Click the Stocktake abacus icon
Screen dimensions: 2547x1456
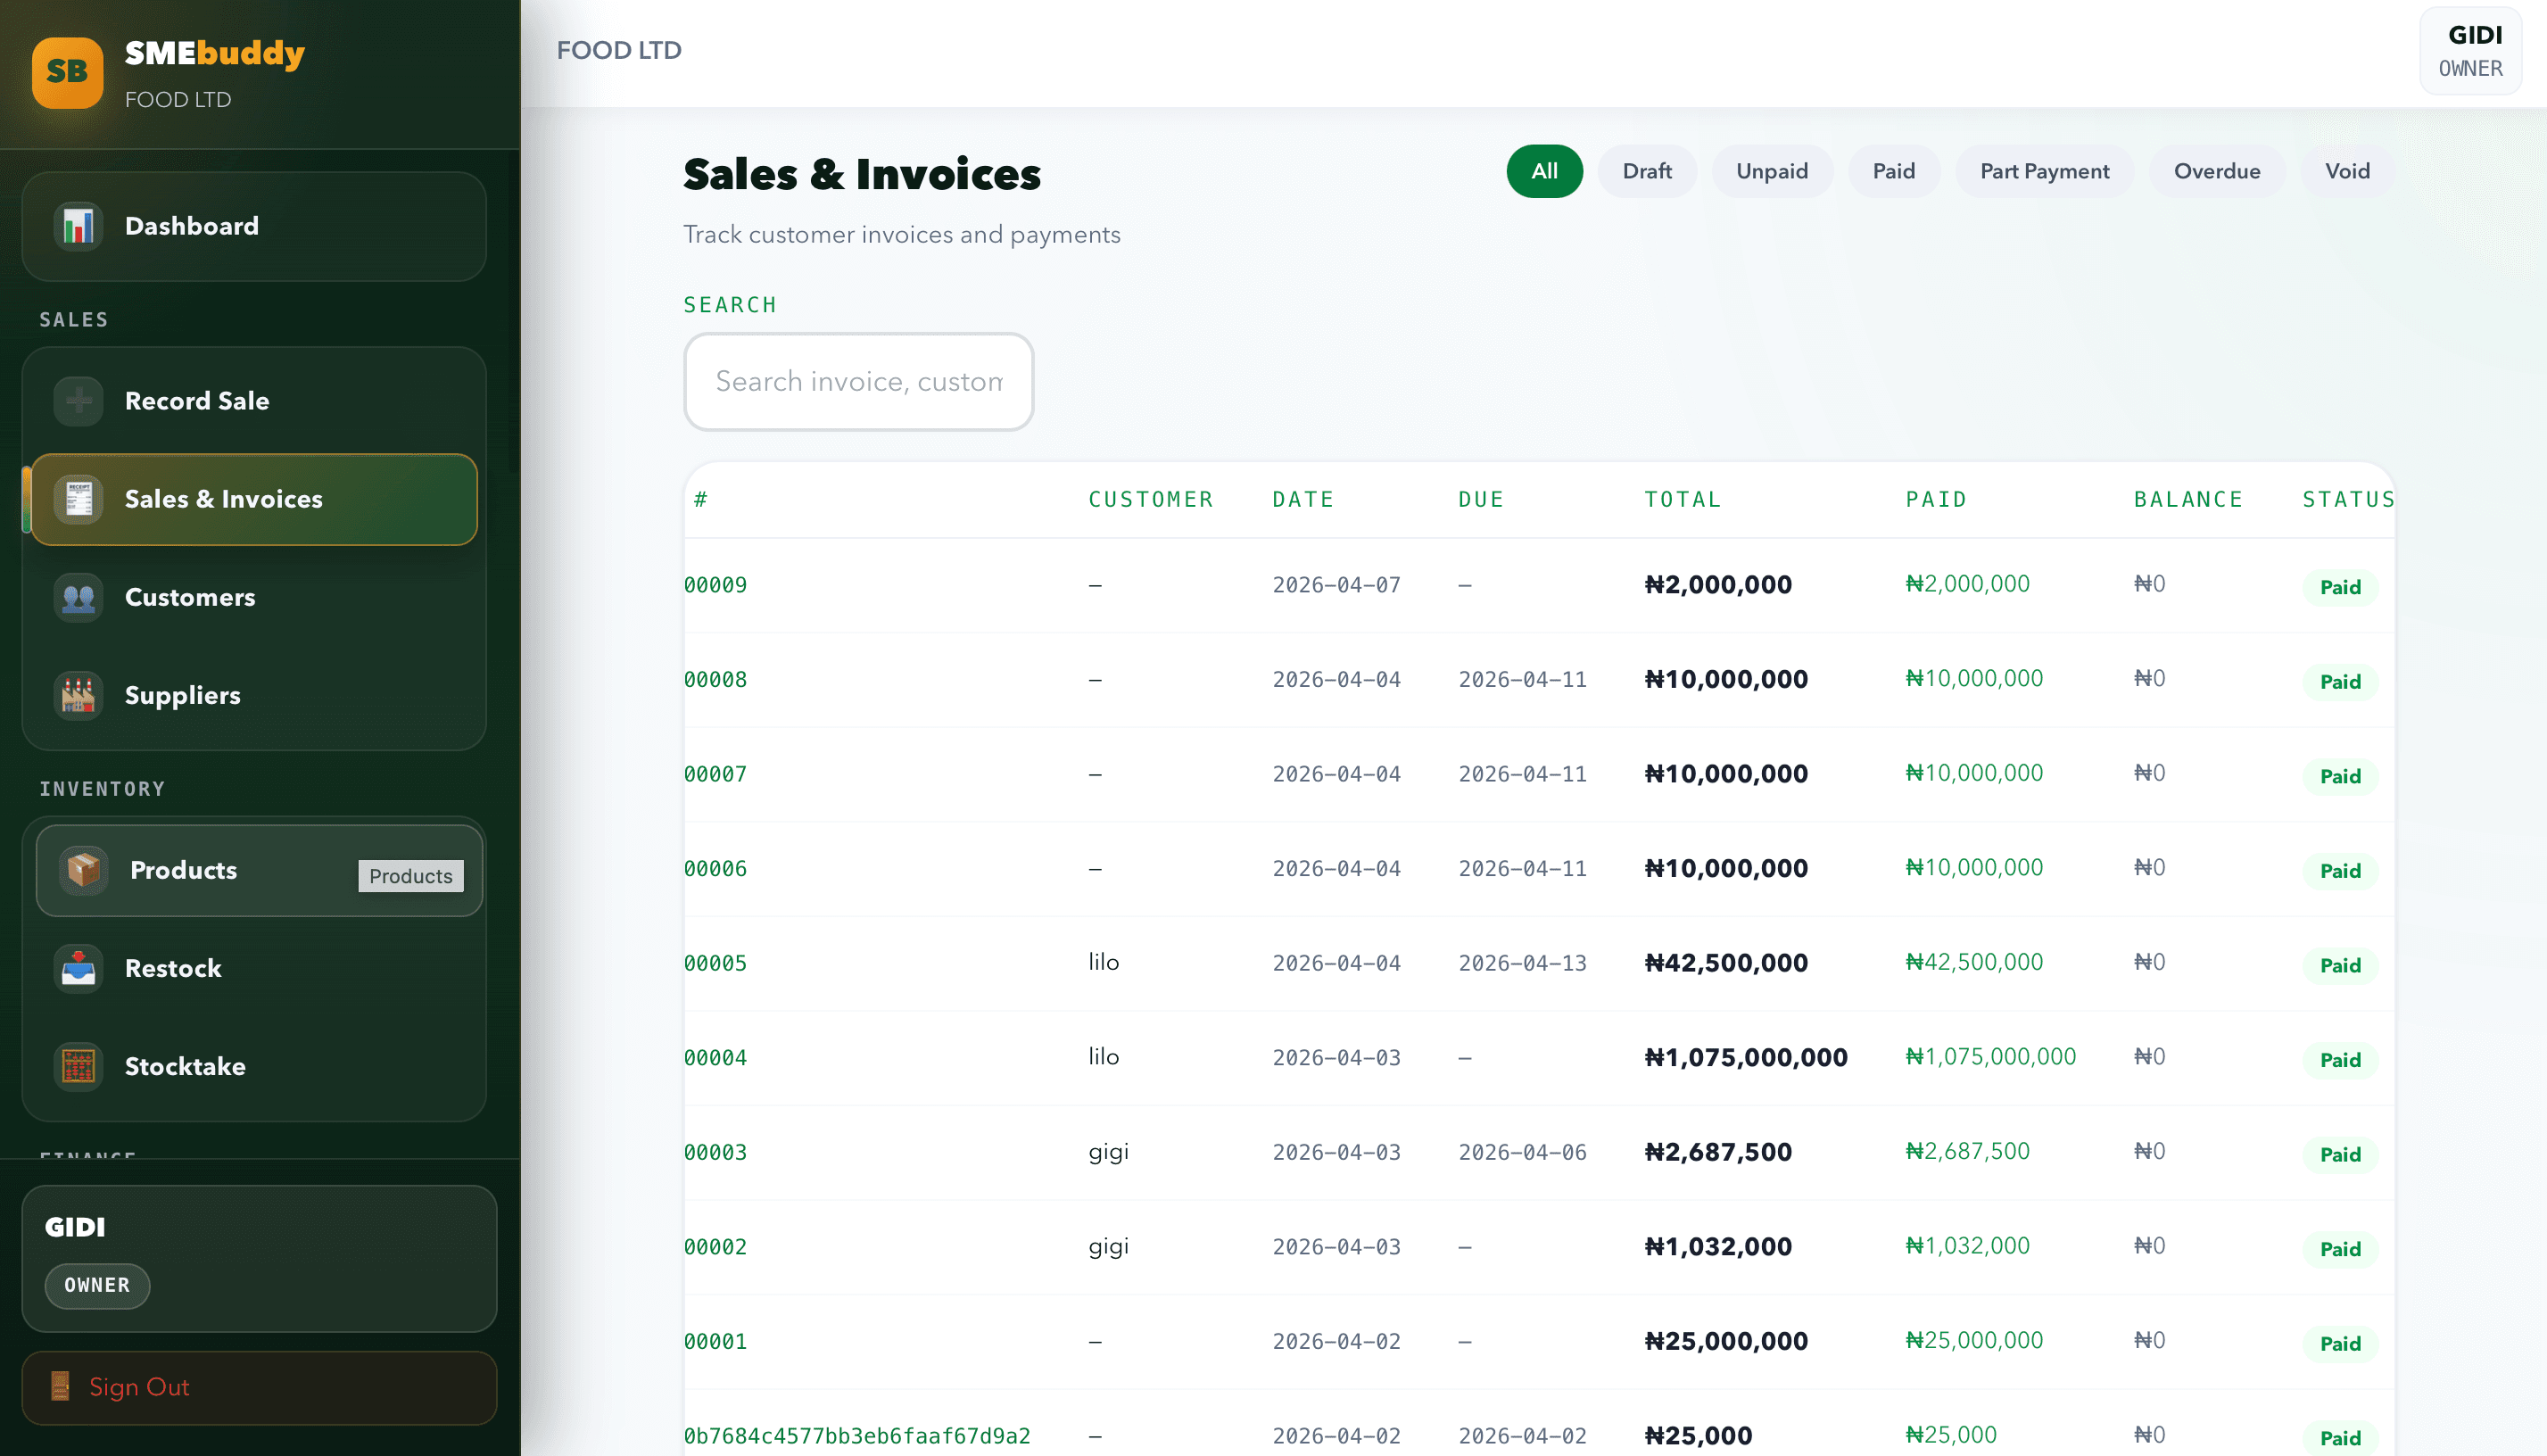click(78, 1067)
